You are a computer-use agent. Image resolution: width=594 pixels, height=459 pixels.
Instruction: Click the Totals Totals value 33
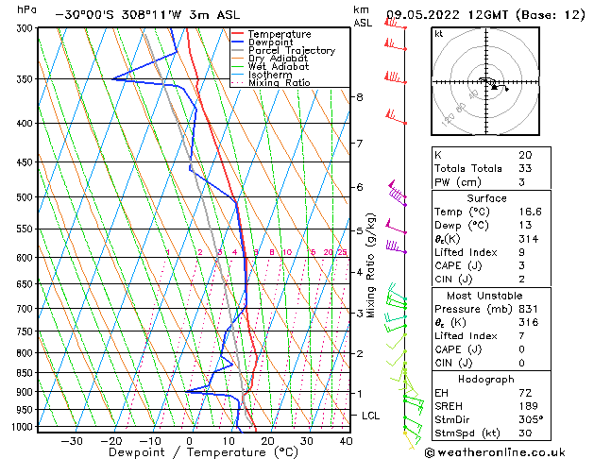[525, 168]
